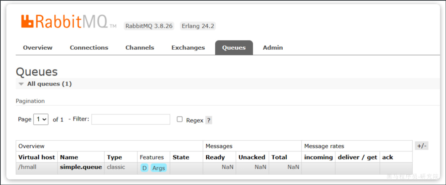The height and width of the screenshot is (185, 446).
Task: Open the Overview tab
Action: (38, 47)
